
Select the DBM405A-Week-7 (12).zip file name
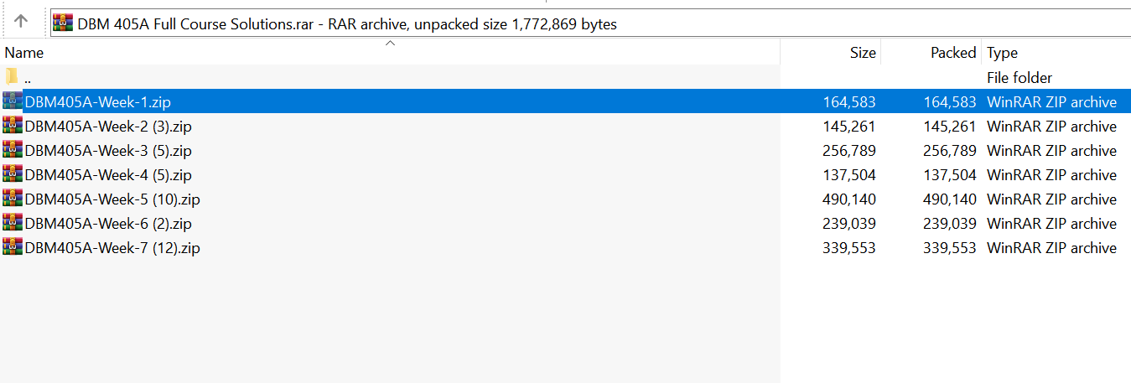(x=112, y=248)
